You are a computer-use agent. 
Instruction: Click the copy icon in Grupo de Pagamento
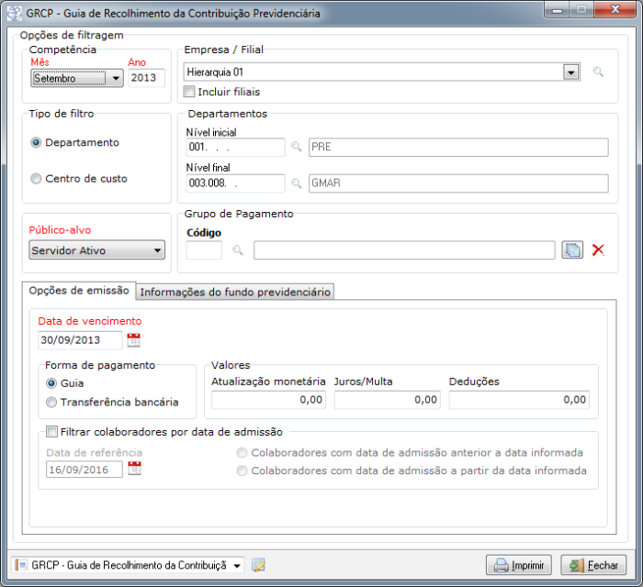572,249
